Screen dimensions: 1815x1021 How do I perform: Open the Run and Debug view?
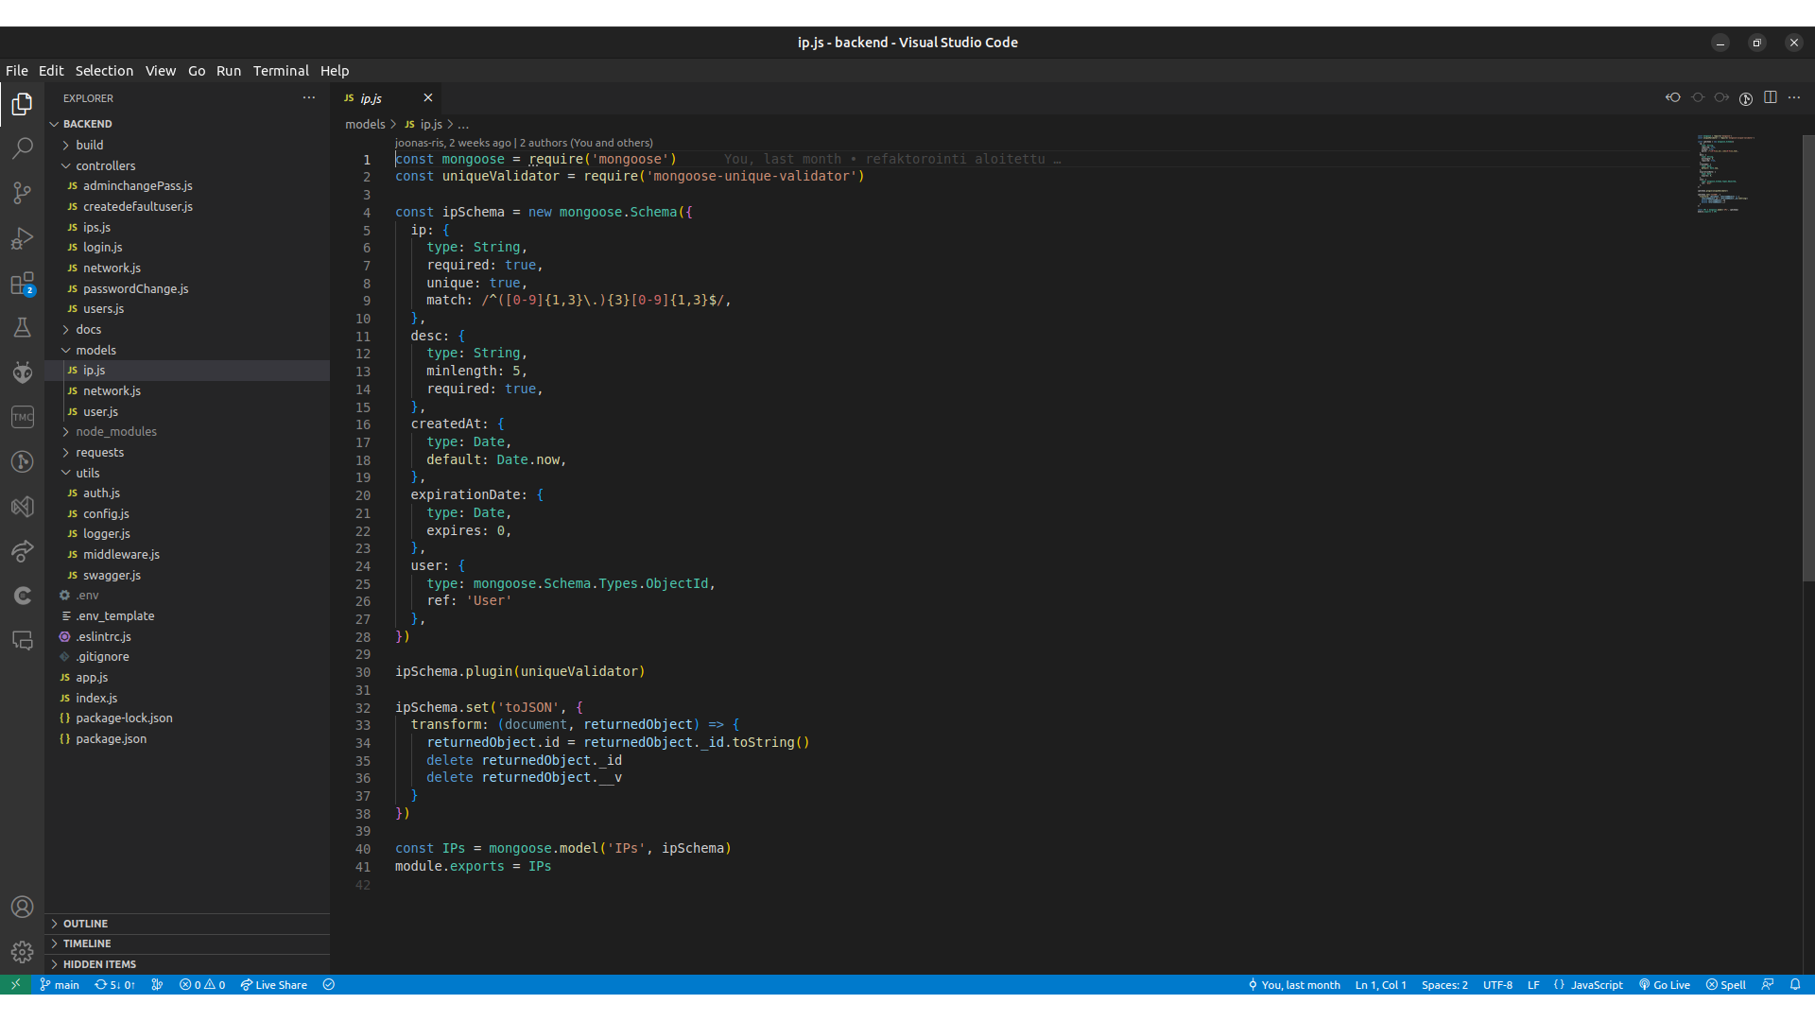click(22, 238)
